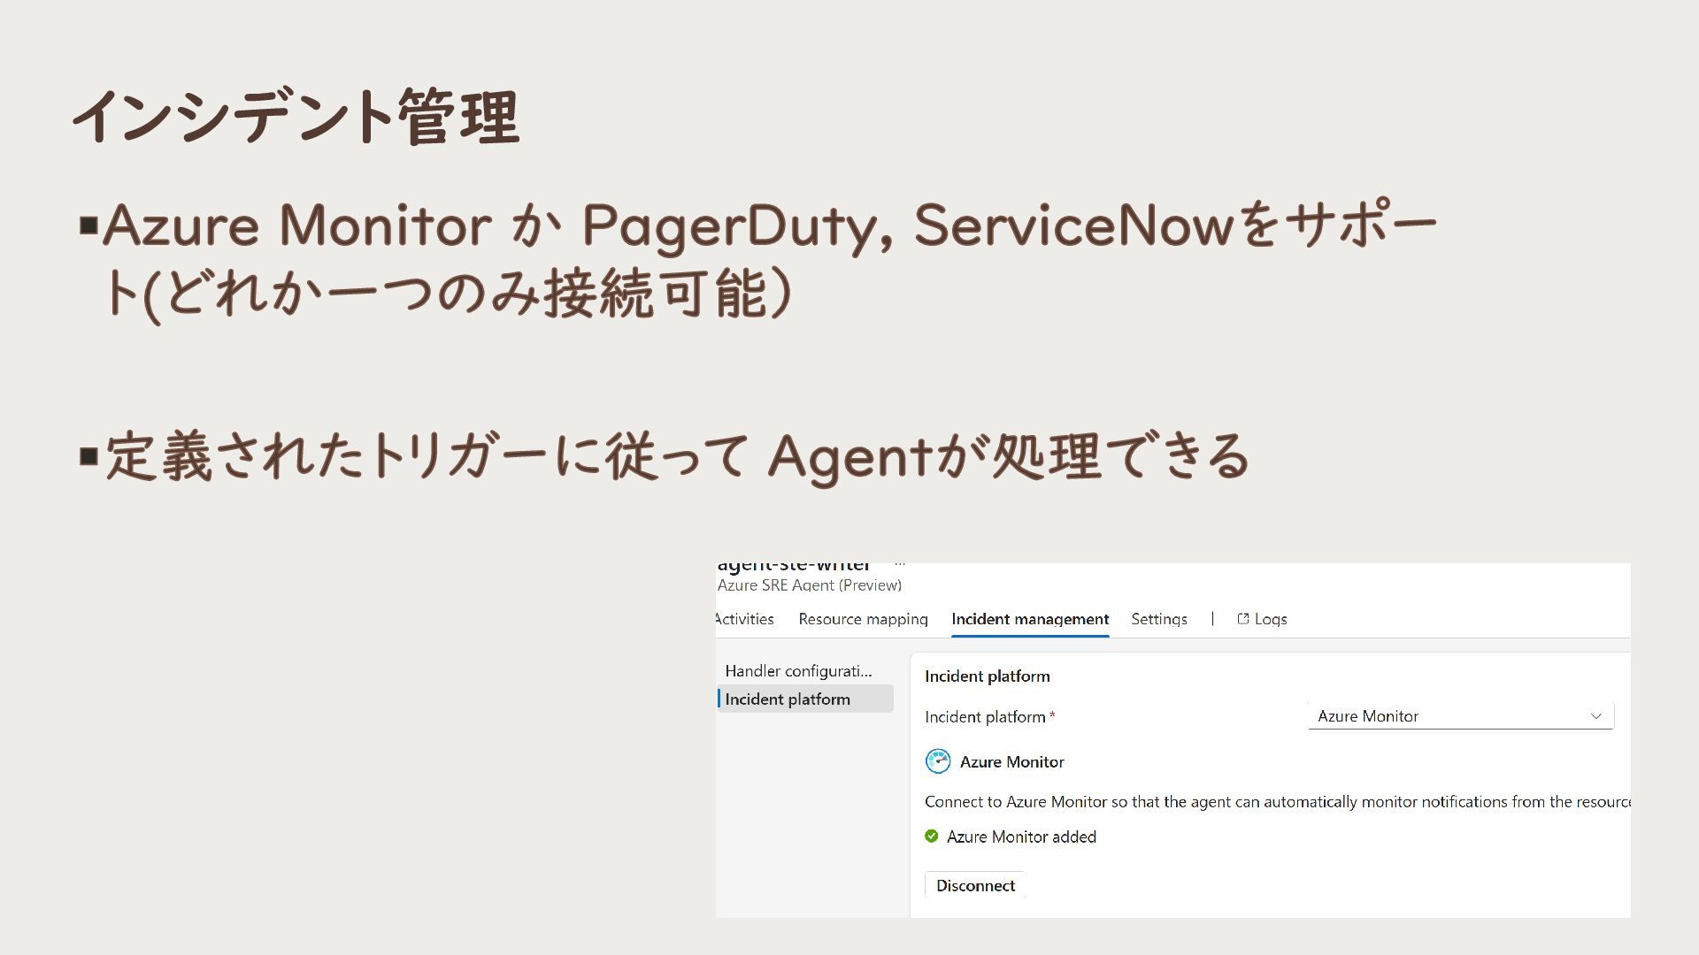This screenshot has width=1699, height=955.
Task: Open the Activities tab
Action: pos(744,619)
